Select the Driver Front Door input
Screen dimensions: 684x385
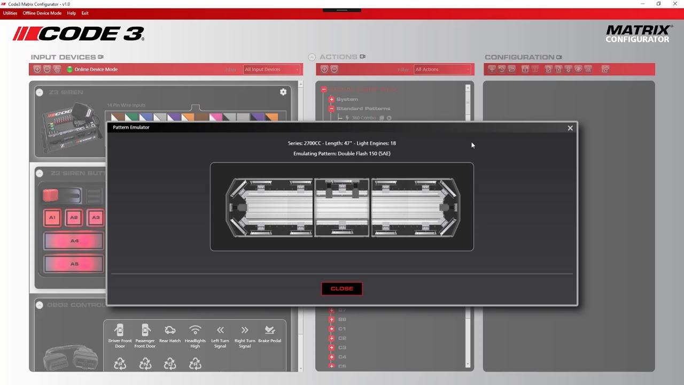120,336
